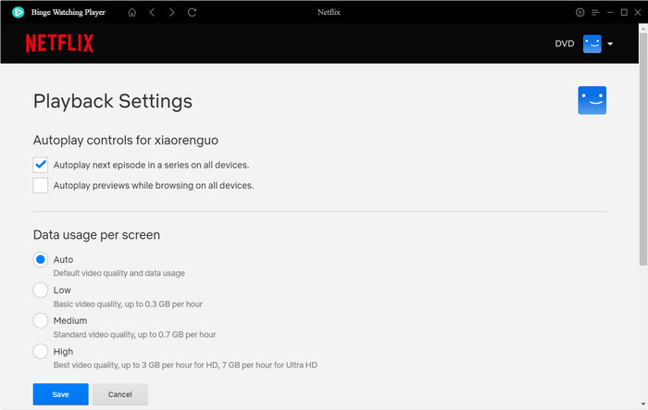648x410 pixels.
Task: Navigate back with the left arrow
Action: tap(152, 12)
